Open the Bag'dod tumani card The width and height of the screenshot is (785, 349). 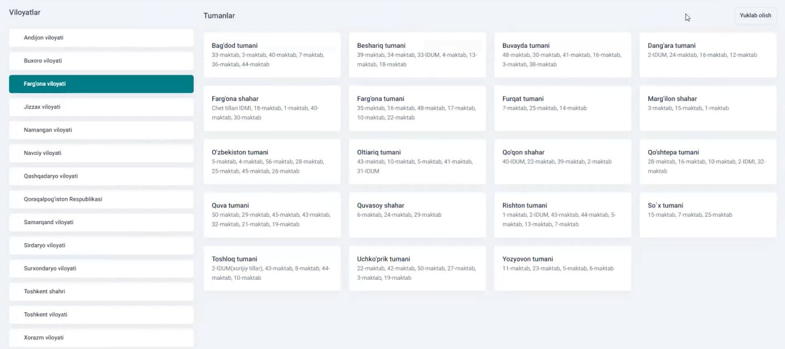(272, 54)
